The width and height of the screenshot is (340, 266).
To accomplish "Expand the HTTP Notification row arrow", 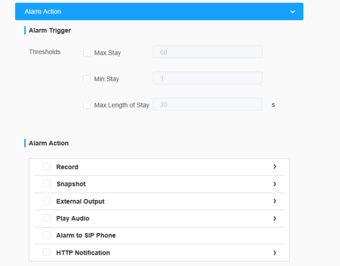I will click(x=275, y=253).
